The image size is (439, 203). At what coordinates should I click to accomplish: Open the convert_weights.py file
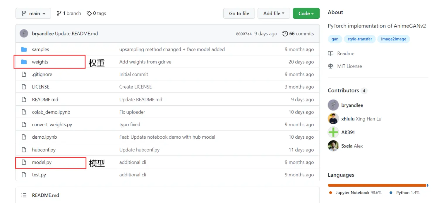52,125
